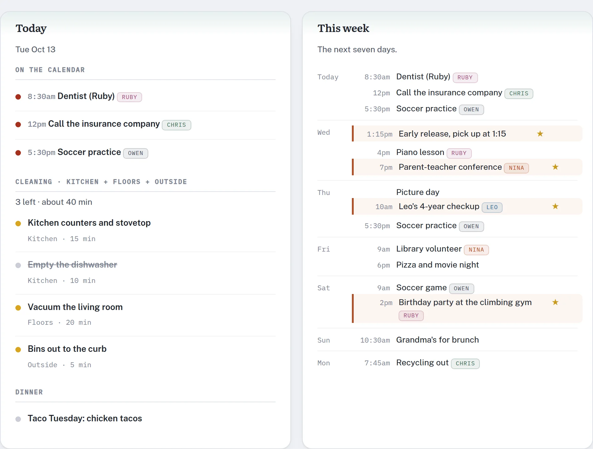Click the red dot beside Dentist (Ruby)
This screenshot has height=449, width=593.
(x=18, y=97)
